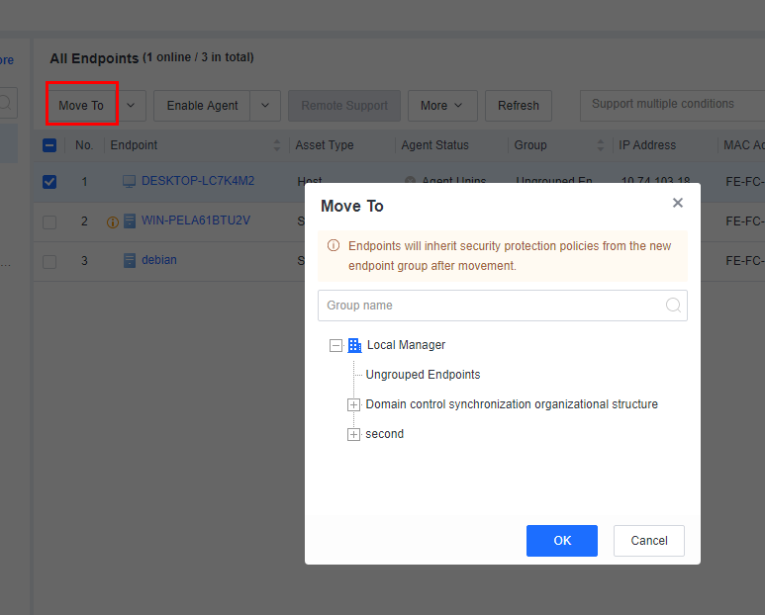Click the Group name search field
Image resolution: width=765 pixels, height=615 pixels.
pos(490,306)
